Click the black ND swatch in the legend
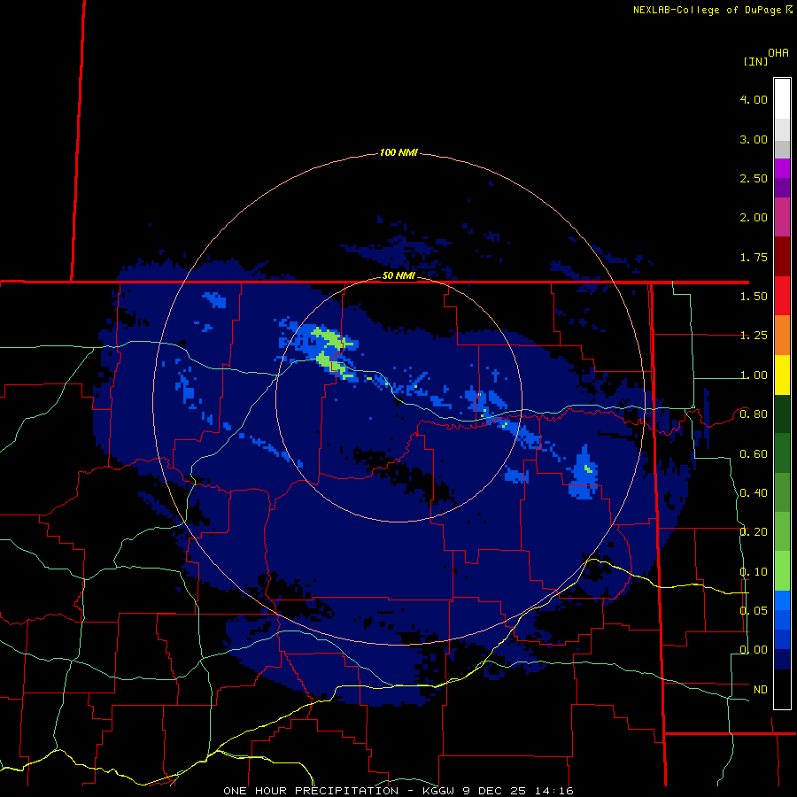 click(782, 689)
